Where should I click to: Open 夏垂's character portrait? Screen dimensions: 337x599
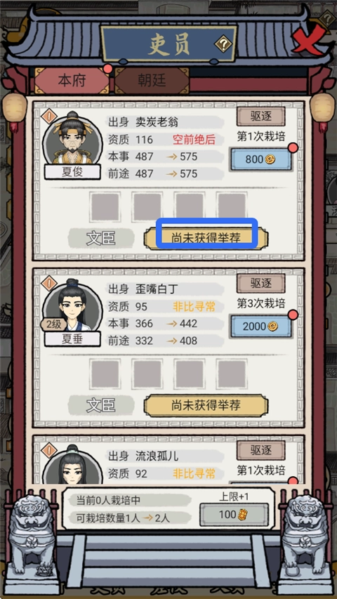click(x=72, y=305)
